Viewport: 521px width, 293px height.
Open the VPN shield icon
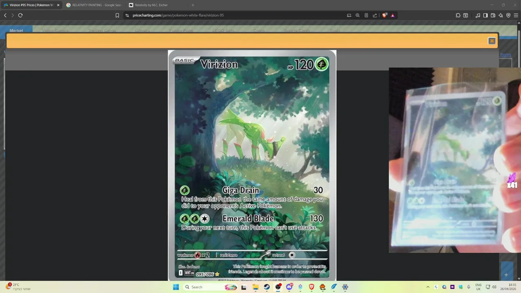(x=508, y=15)
